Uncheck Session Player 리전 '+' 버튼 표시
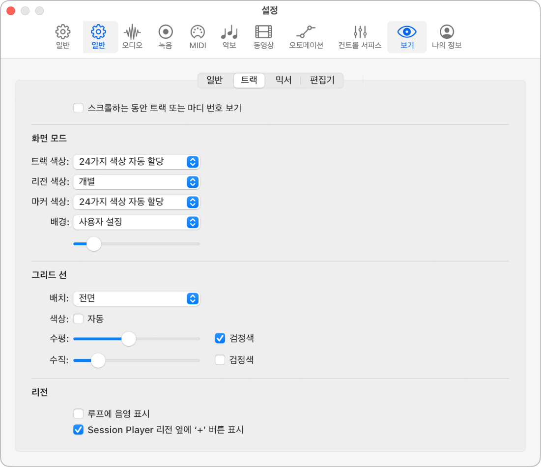 78,430
